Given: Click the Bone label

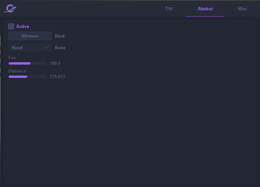Looking at the screenshot, I should [60, 47].
